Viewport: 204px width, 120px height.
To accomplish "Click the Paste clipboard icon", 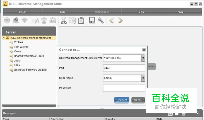I will pos(81,21).
